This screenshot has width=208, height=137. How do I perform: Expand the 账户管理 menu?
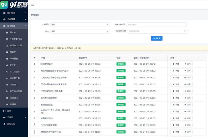pyautogui.click(x=14, y=13)
